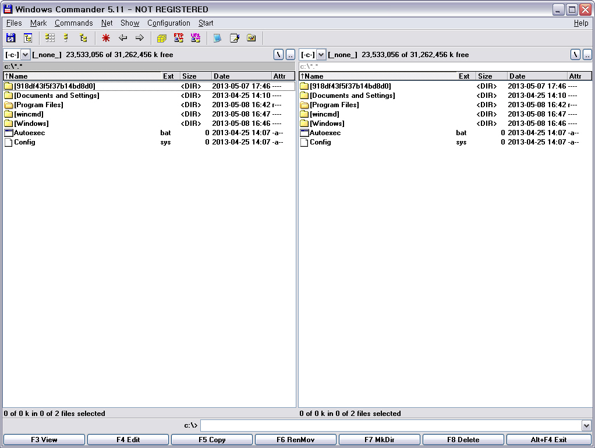Viewport: 595px width, 448px height.
Task: Click the F3 View button
Action: pos(44,440)
